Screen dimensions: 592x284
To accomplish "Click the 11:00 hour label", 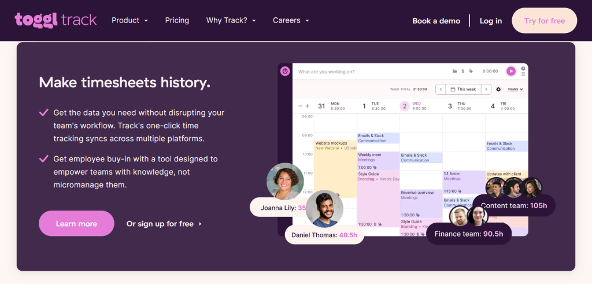I will (308, 173).
